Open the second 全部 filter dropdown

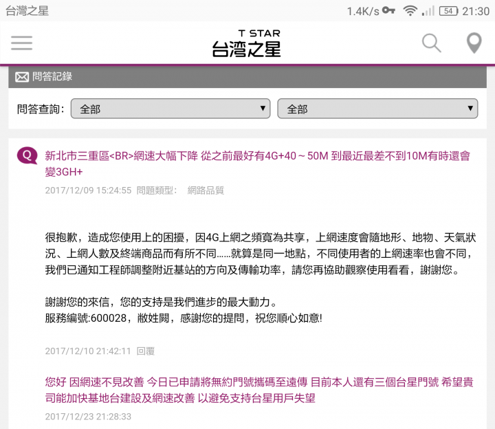377,109
